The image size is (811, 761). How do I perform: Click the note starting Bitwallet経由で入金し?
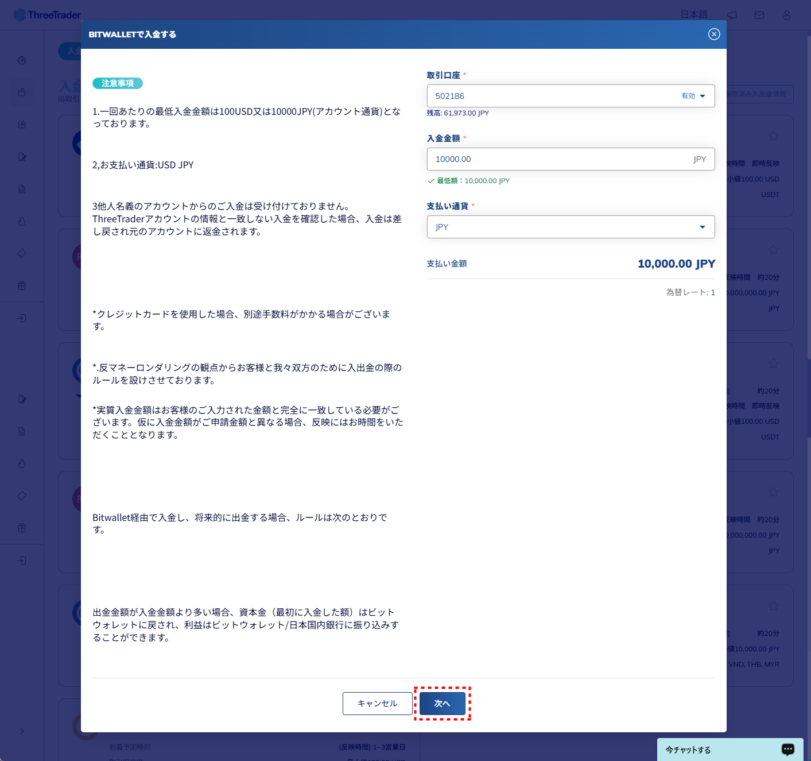240,523
